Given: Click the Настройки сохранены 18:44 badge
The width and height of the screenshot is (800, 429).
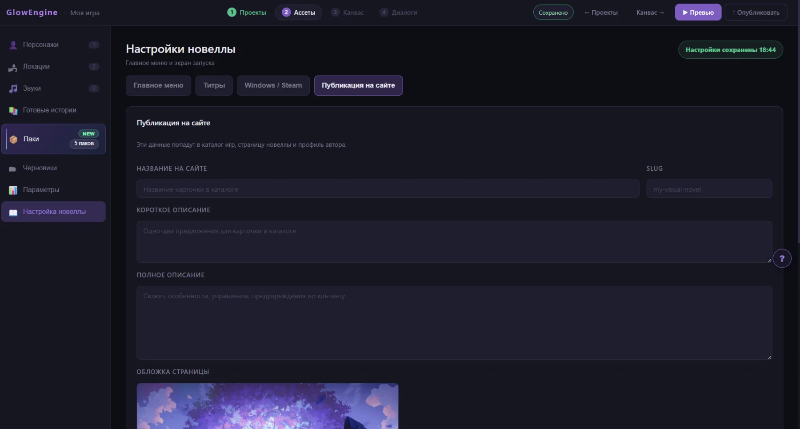Looking at the screenshot, I should pyautogui.click(x=730, y=50).
